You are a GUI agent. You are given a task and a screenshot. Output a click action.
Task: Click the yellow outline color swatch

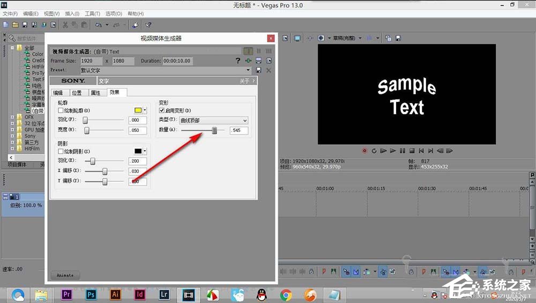click(x=138, y=110)
